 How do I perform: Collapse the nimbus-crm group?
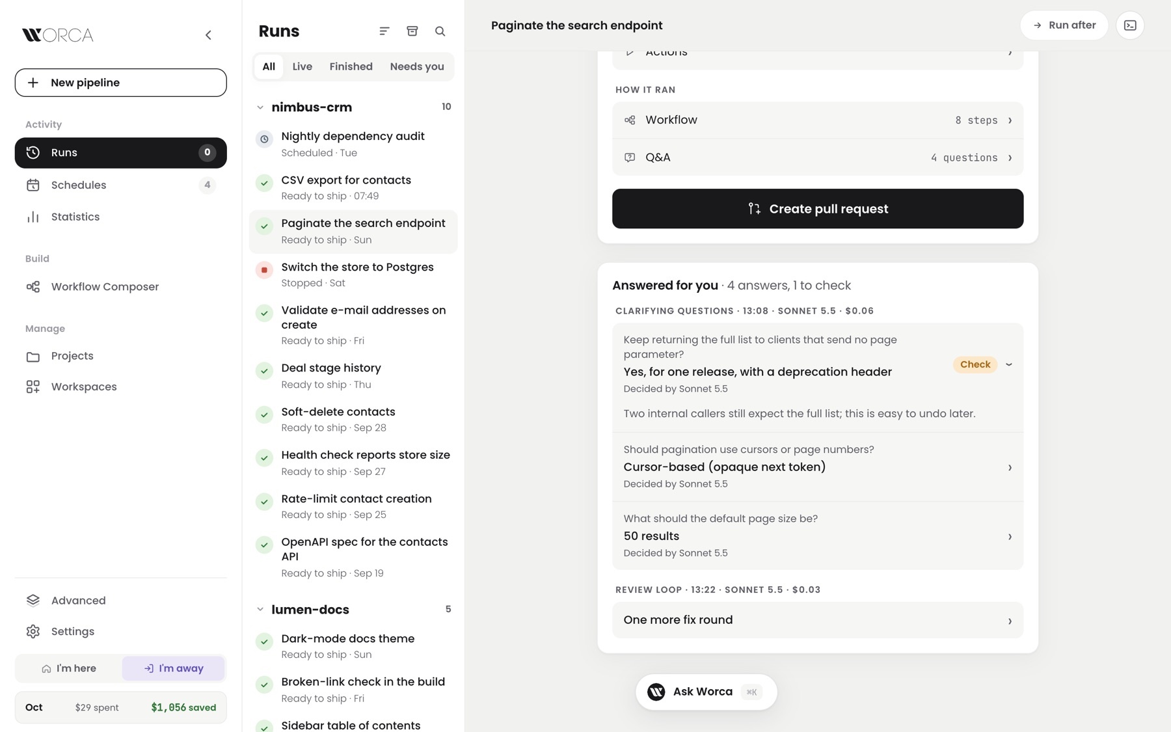260,107
